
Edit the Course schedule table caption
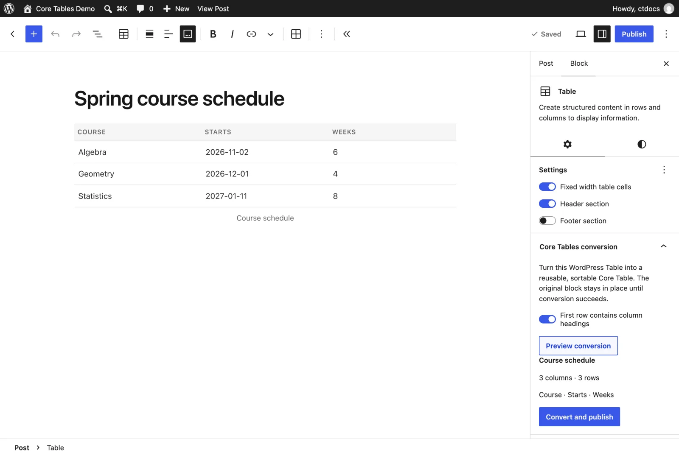tap(265, 218)
